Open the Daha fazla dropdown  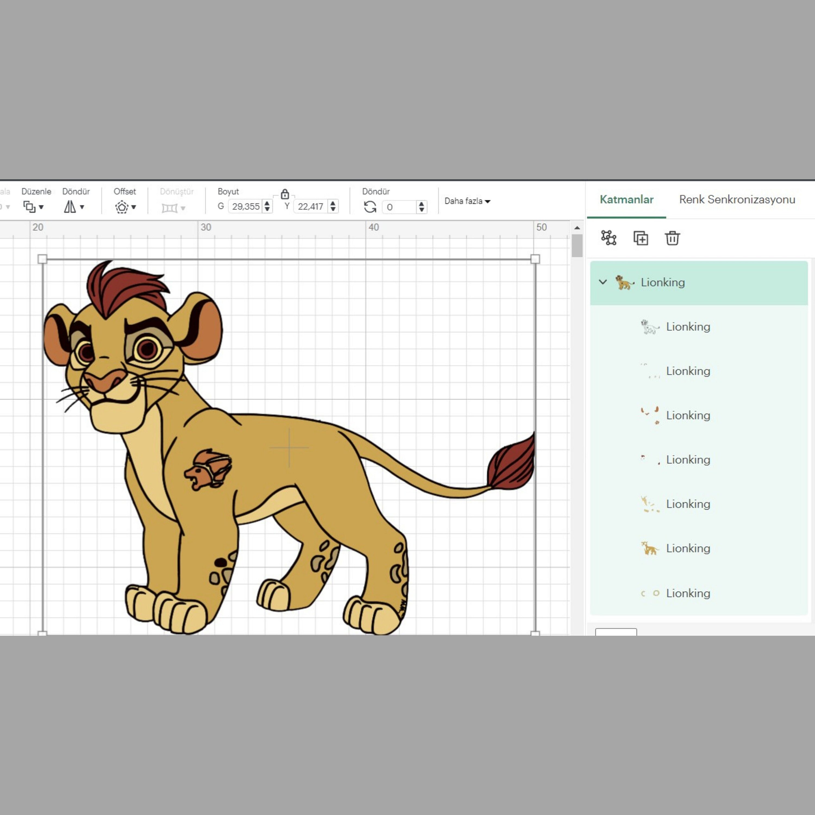point(466,201)
